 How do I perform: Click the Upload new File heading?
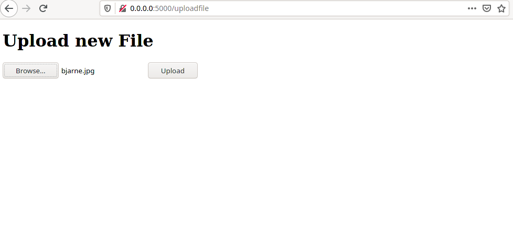[x=78, y=41]
